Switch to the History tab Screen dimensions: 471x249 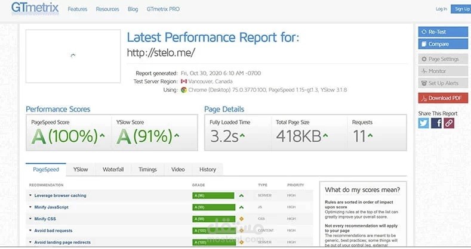(x=208, y=169)
